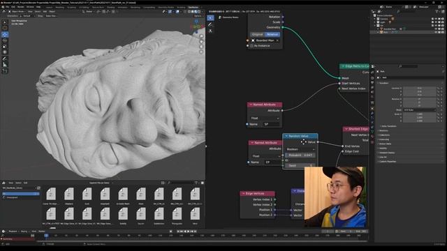Toggle the As Instance checkbox
This screenshot has height=251, width=447.
click(x=251, y=46)
